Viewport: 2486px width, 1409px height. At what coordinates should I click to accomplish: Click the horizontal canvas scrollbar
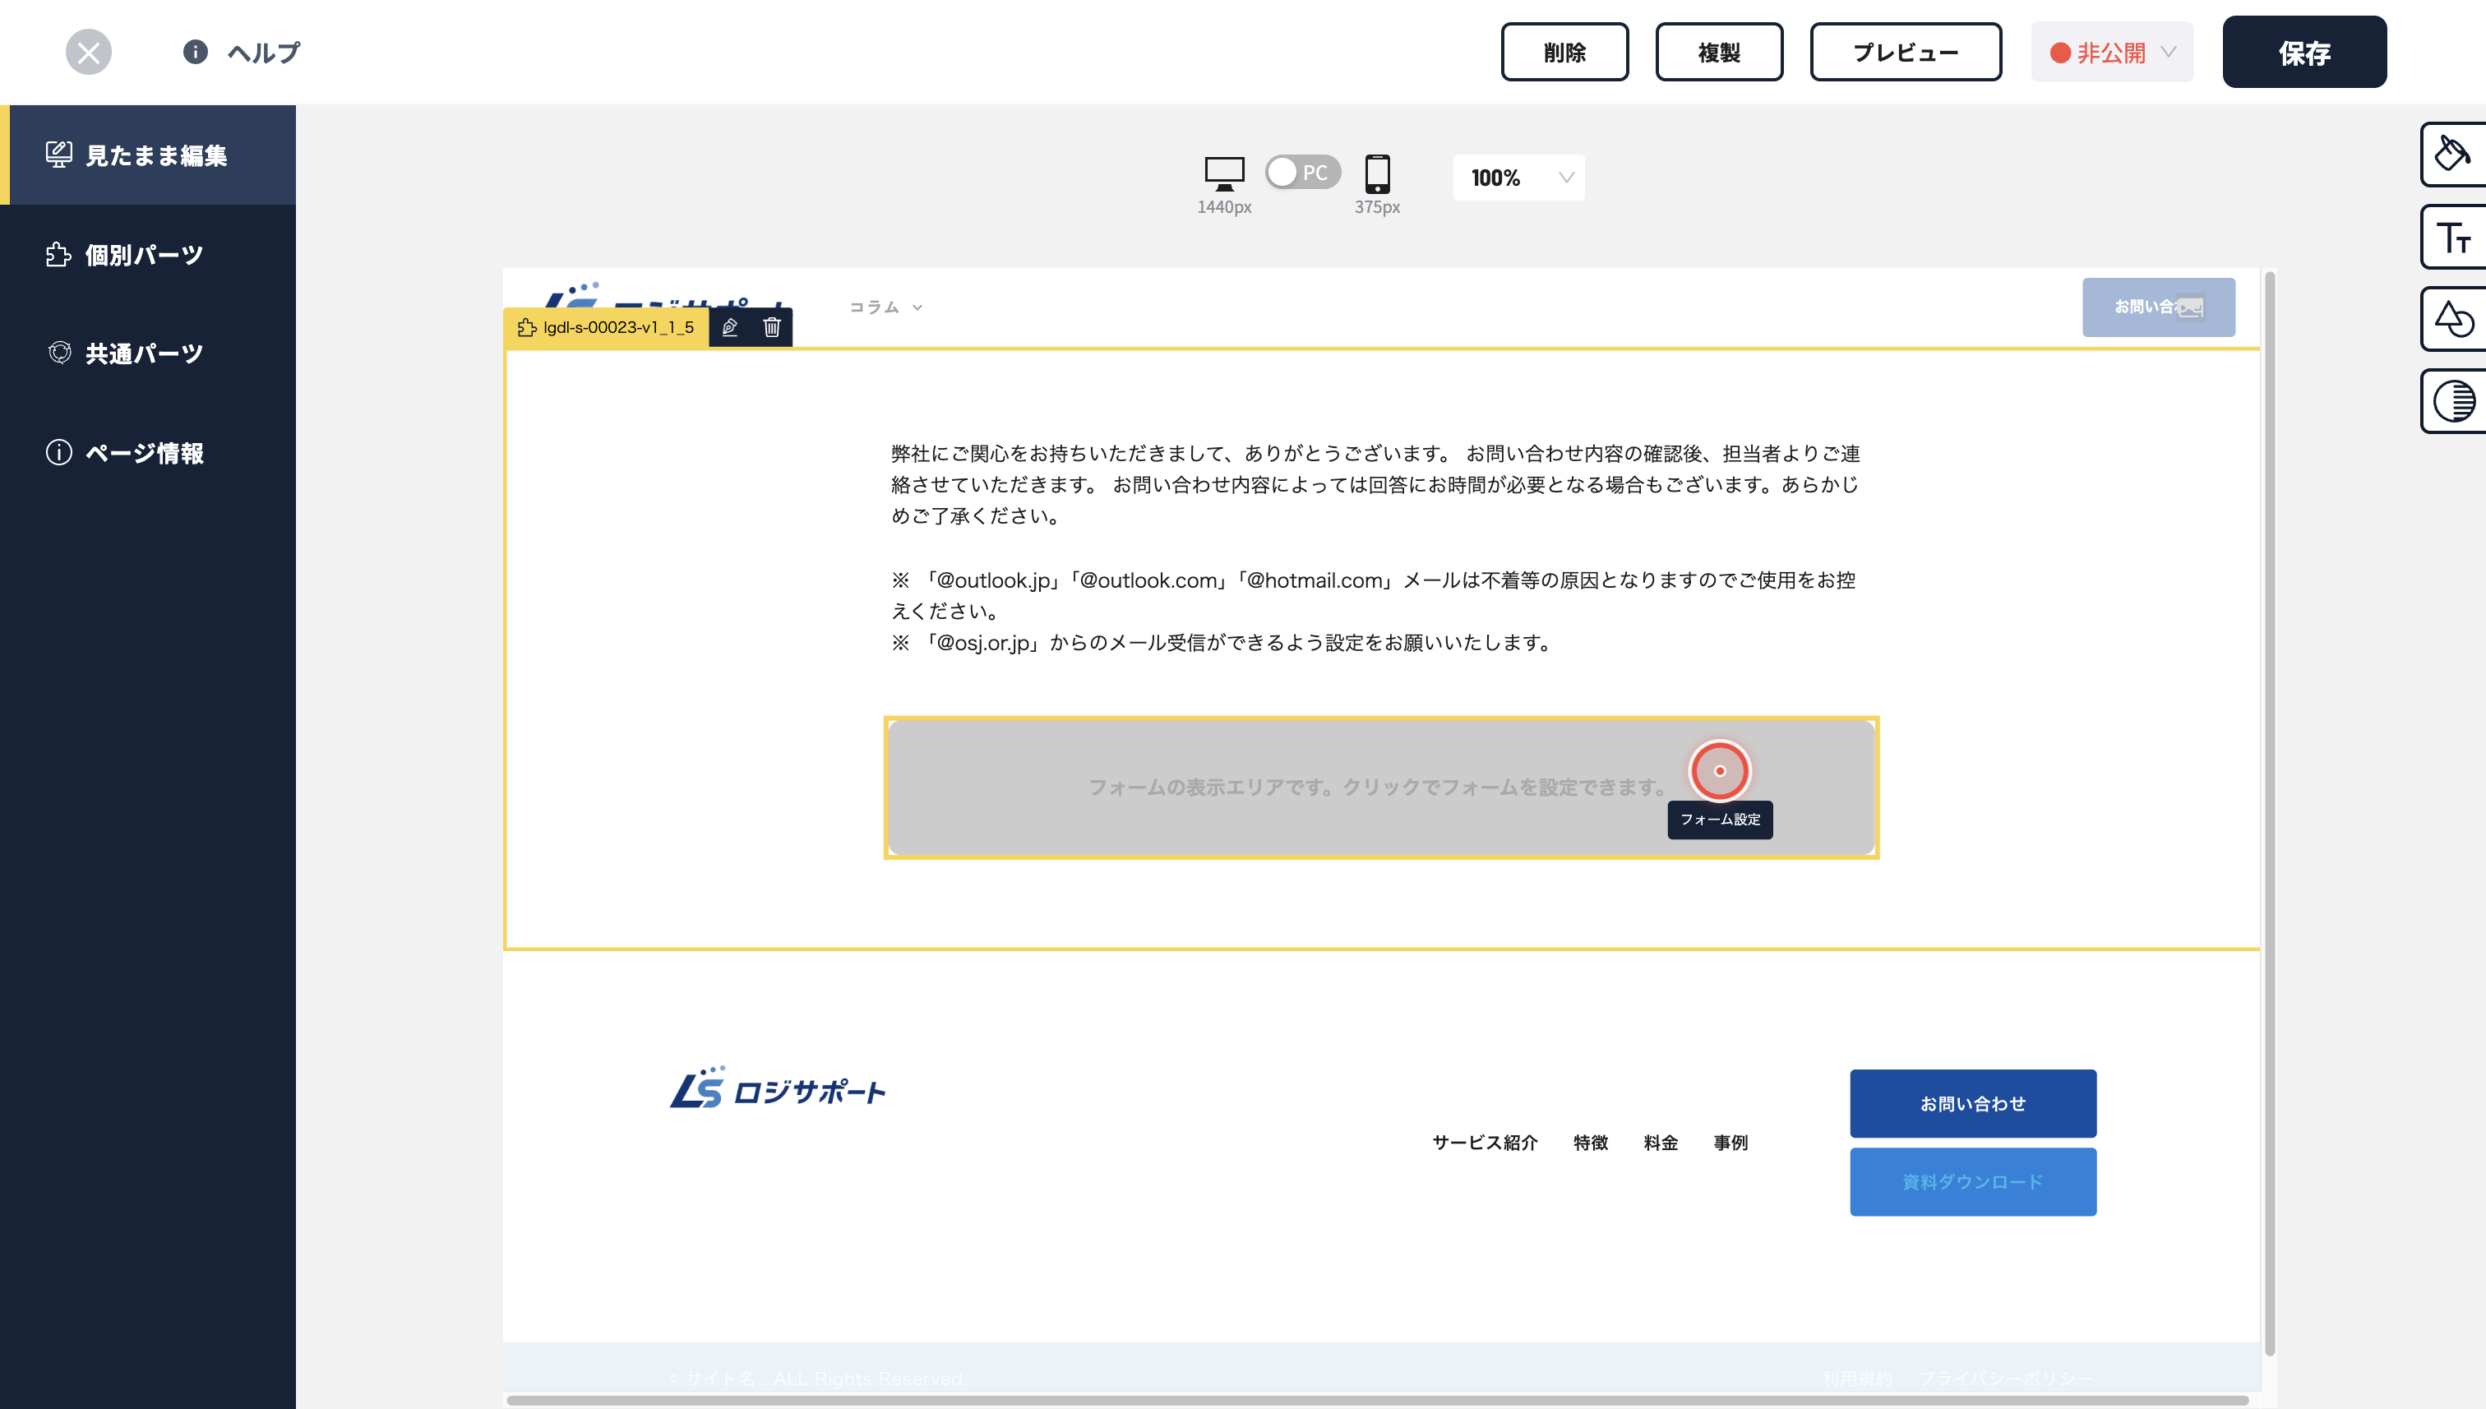(1377, 1400)
